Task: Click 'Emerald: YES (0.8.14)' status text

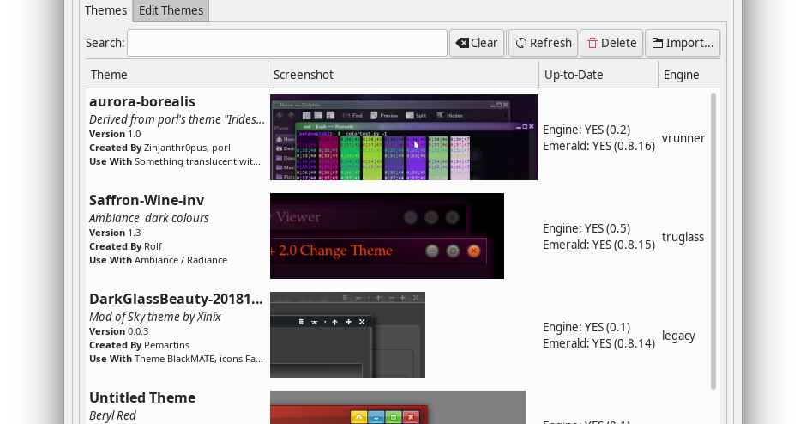Action: (598, 343)
